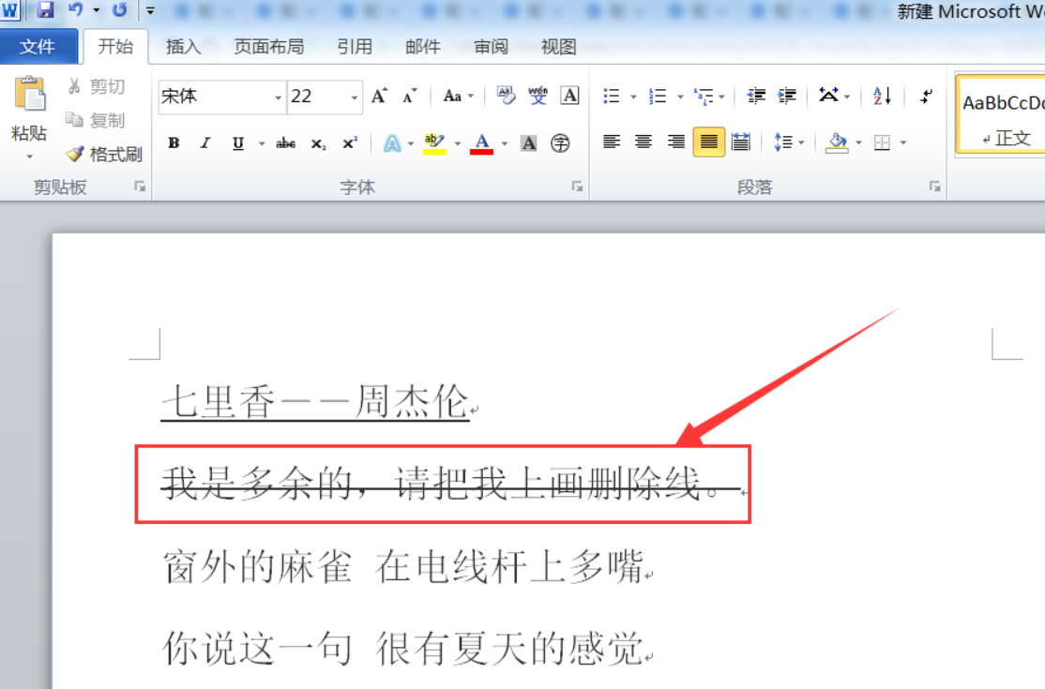
Task: Click the enclosed character (字) icon
Action: click(x=560, y=143)
